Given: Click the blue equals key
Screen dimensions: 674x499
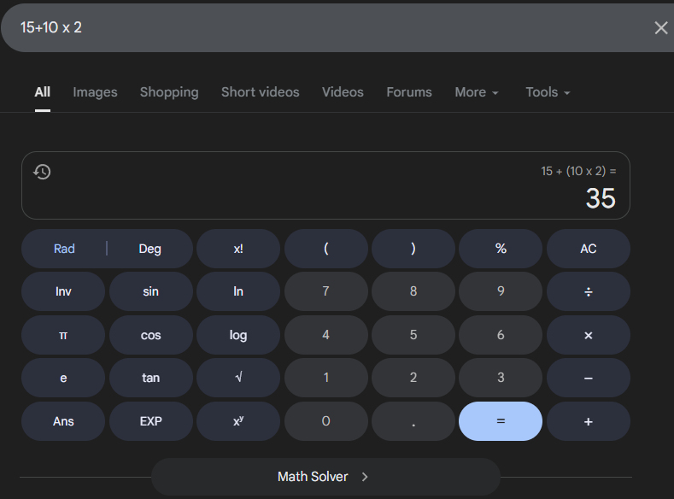Looking at the screenshot, I should point(501,421).
